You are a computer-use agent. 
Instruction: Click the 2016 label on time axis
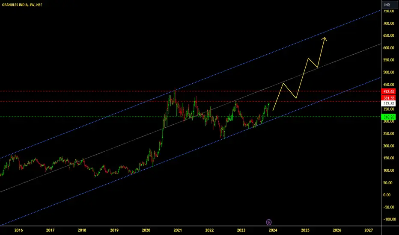pyautogui.click(x=18, y=230)
